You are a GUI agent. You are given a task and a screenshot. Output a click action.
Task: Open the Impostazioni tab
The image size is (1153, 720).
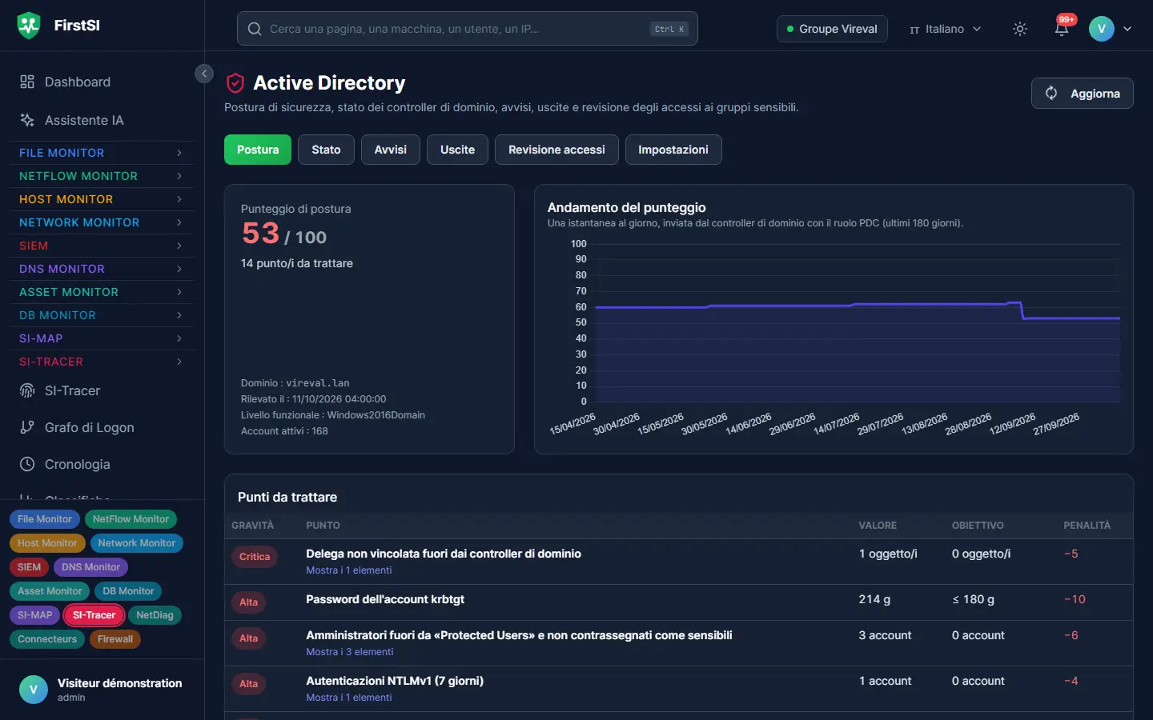(x=673, y=150)
